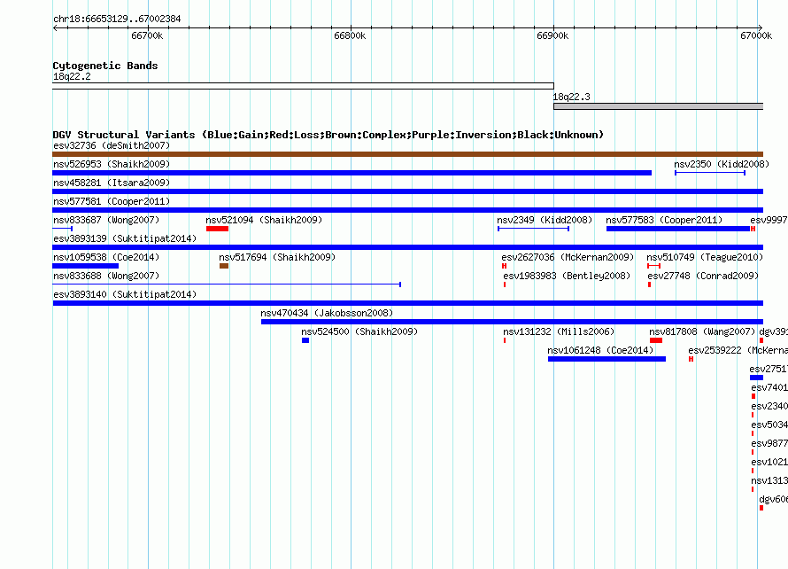Click the blue nsv577583 gain bar
The width and height of the screenshot is (788, 569).
pos(678,229)
